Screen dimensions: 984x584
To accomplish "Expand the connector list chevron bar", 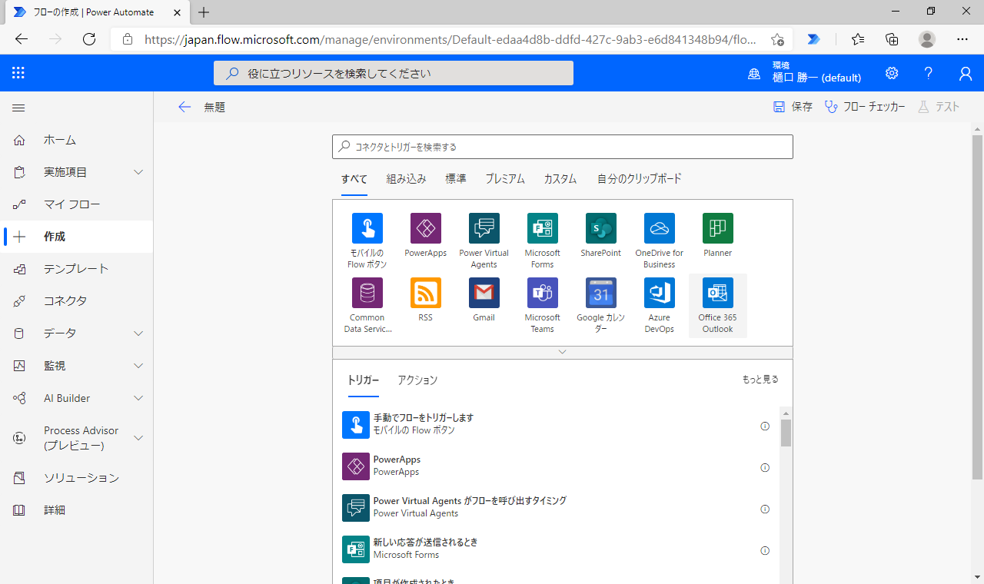I will click(x=563, y=352).
